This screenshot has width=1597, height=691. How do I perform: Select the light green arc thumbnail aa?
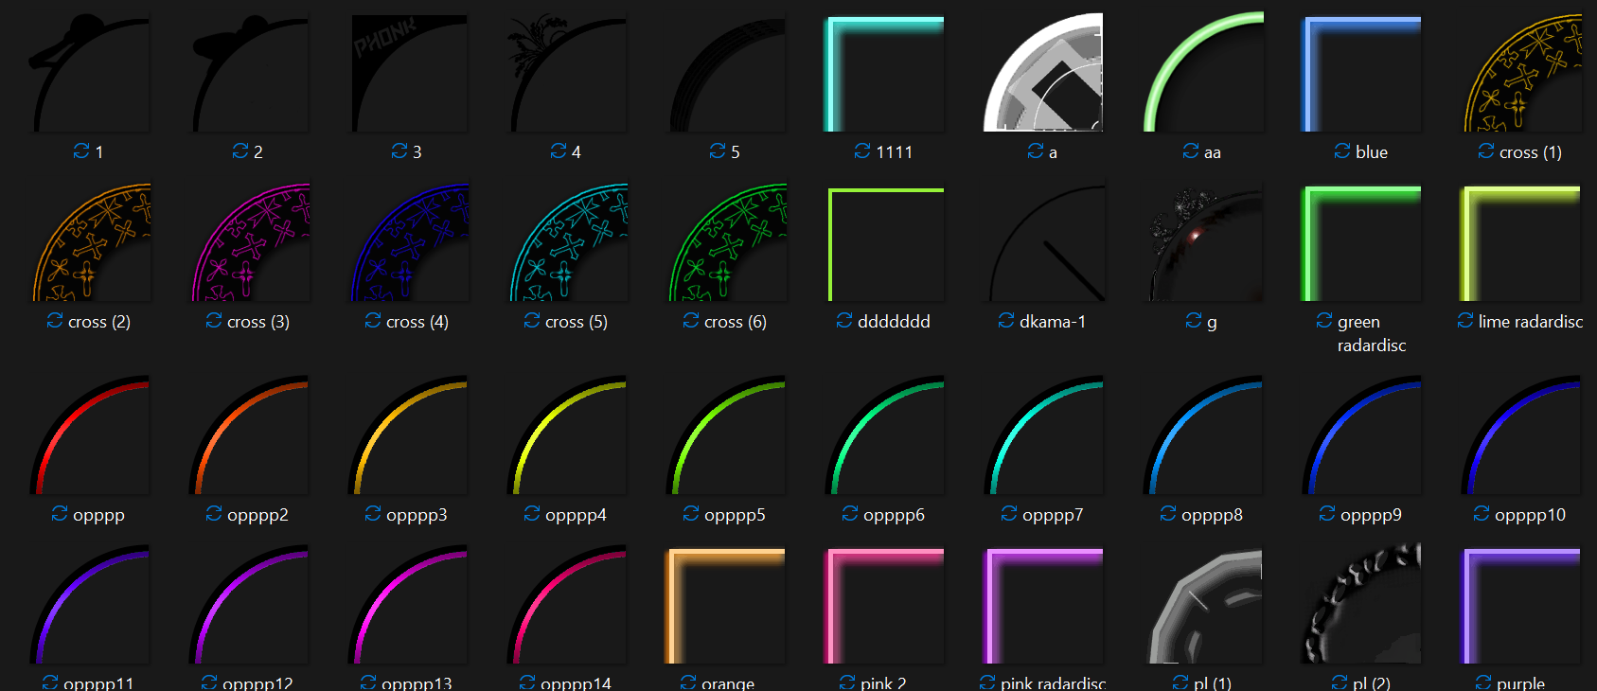click(1202, 73)
